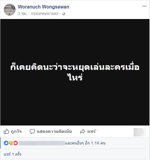Open the black text post image

(75, 72)
